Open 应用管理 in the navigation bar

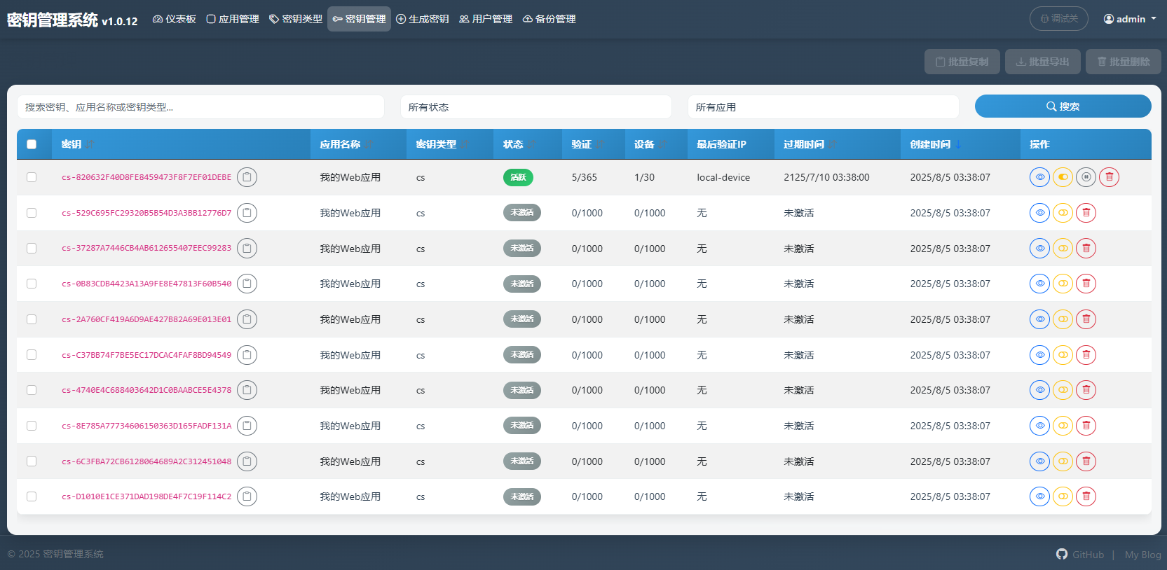coord(233,19)
